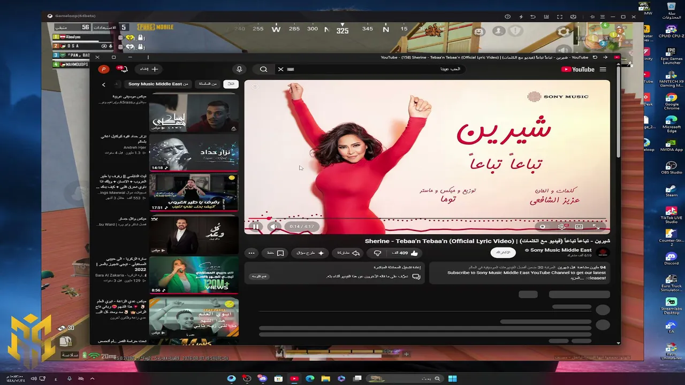Open Microsoft Edge from the taskbar
This screenshot has width=685, height=385.
310,379
